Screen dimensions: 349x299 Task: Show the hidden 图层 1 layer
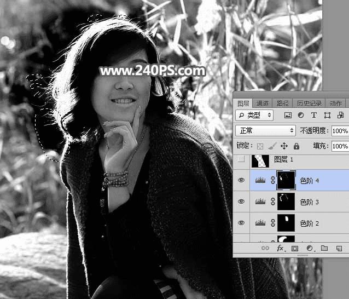(241, 159)
